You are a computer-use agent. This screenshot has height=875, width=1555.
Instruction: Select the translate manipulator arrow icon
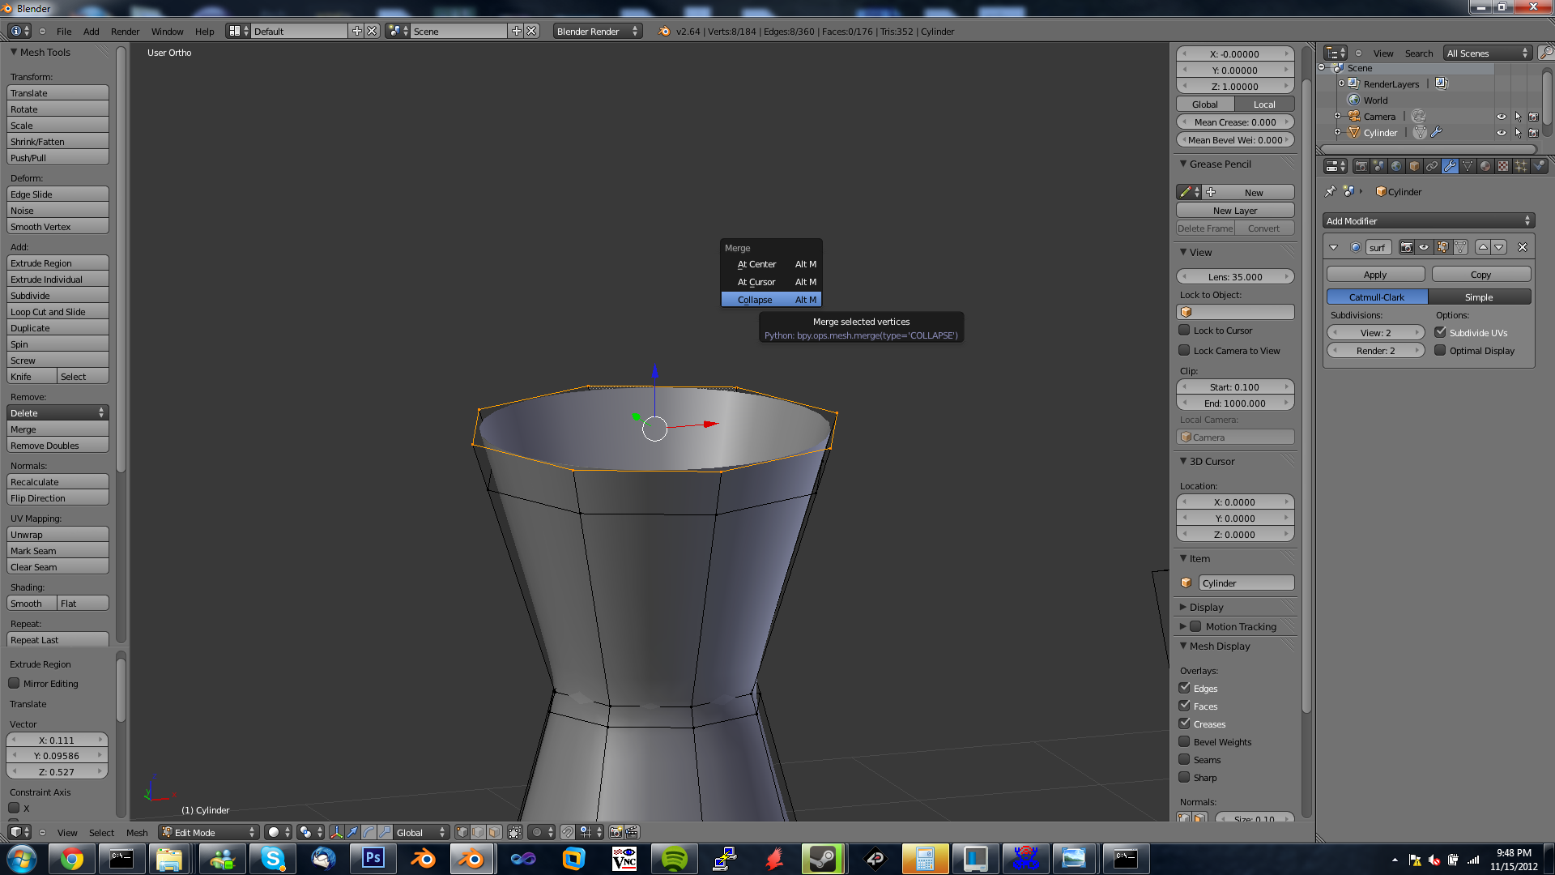(352, 832)
